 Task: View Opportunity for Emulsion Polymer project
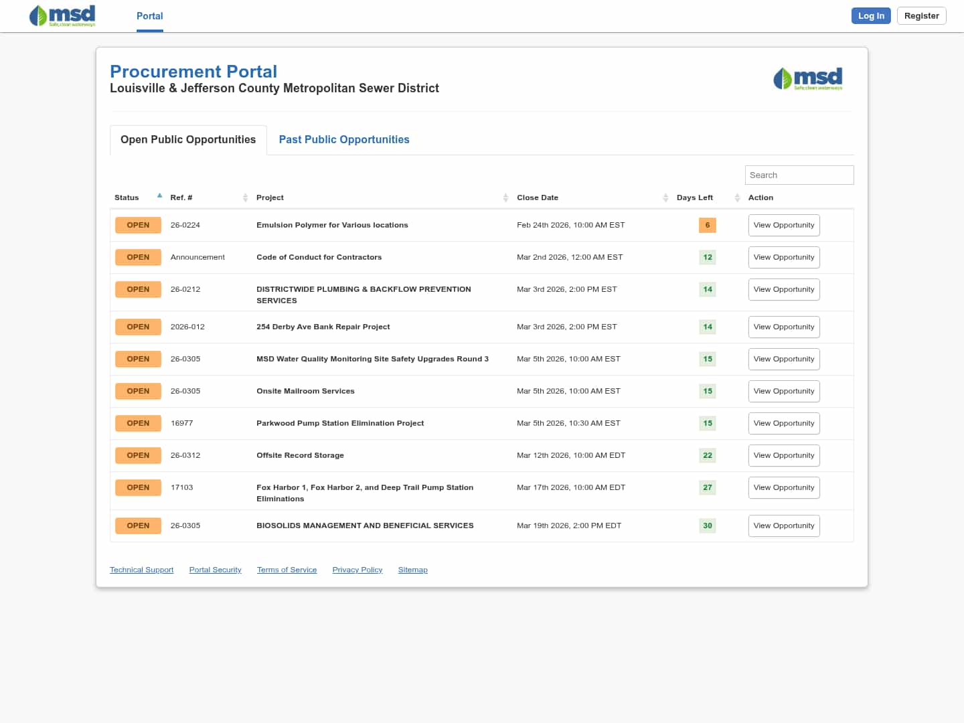click(x=783, y=225)
